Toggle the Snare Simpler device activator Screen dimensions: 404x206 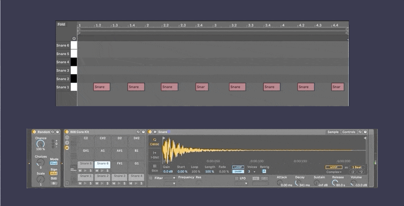[150, 132]
